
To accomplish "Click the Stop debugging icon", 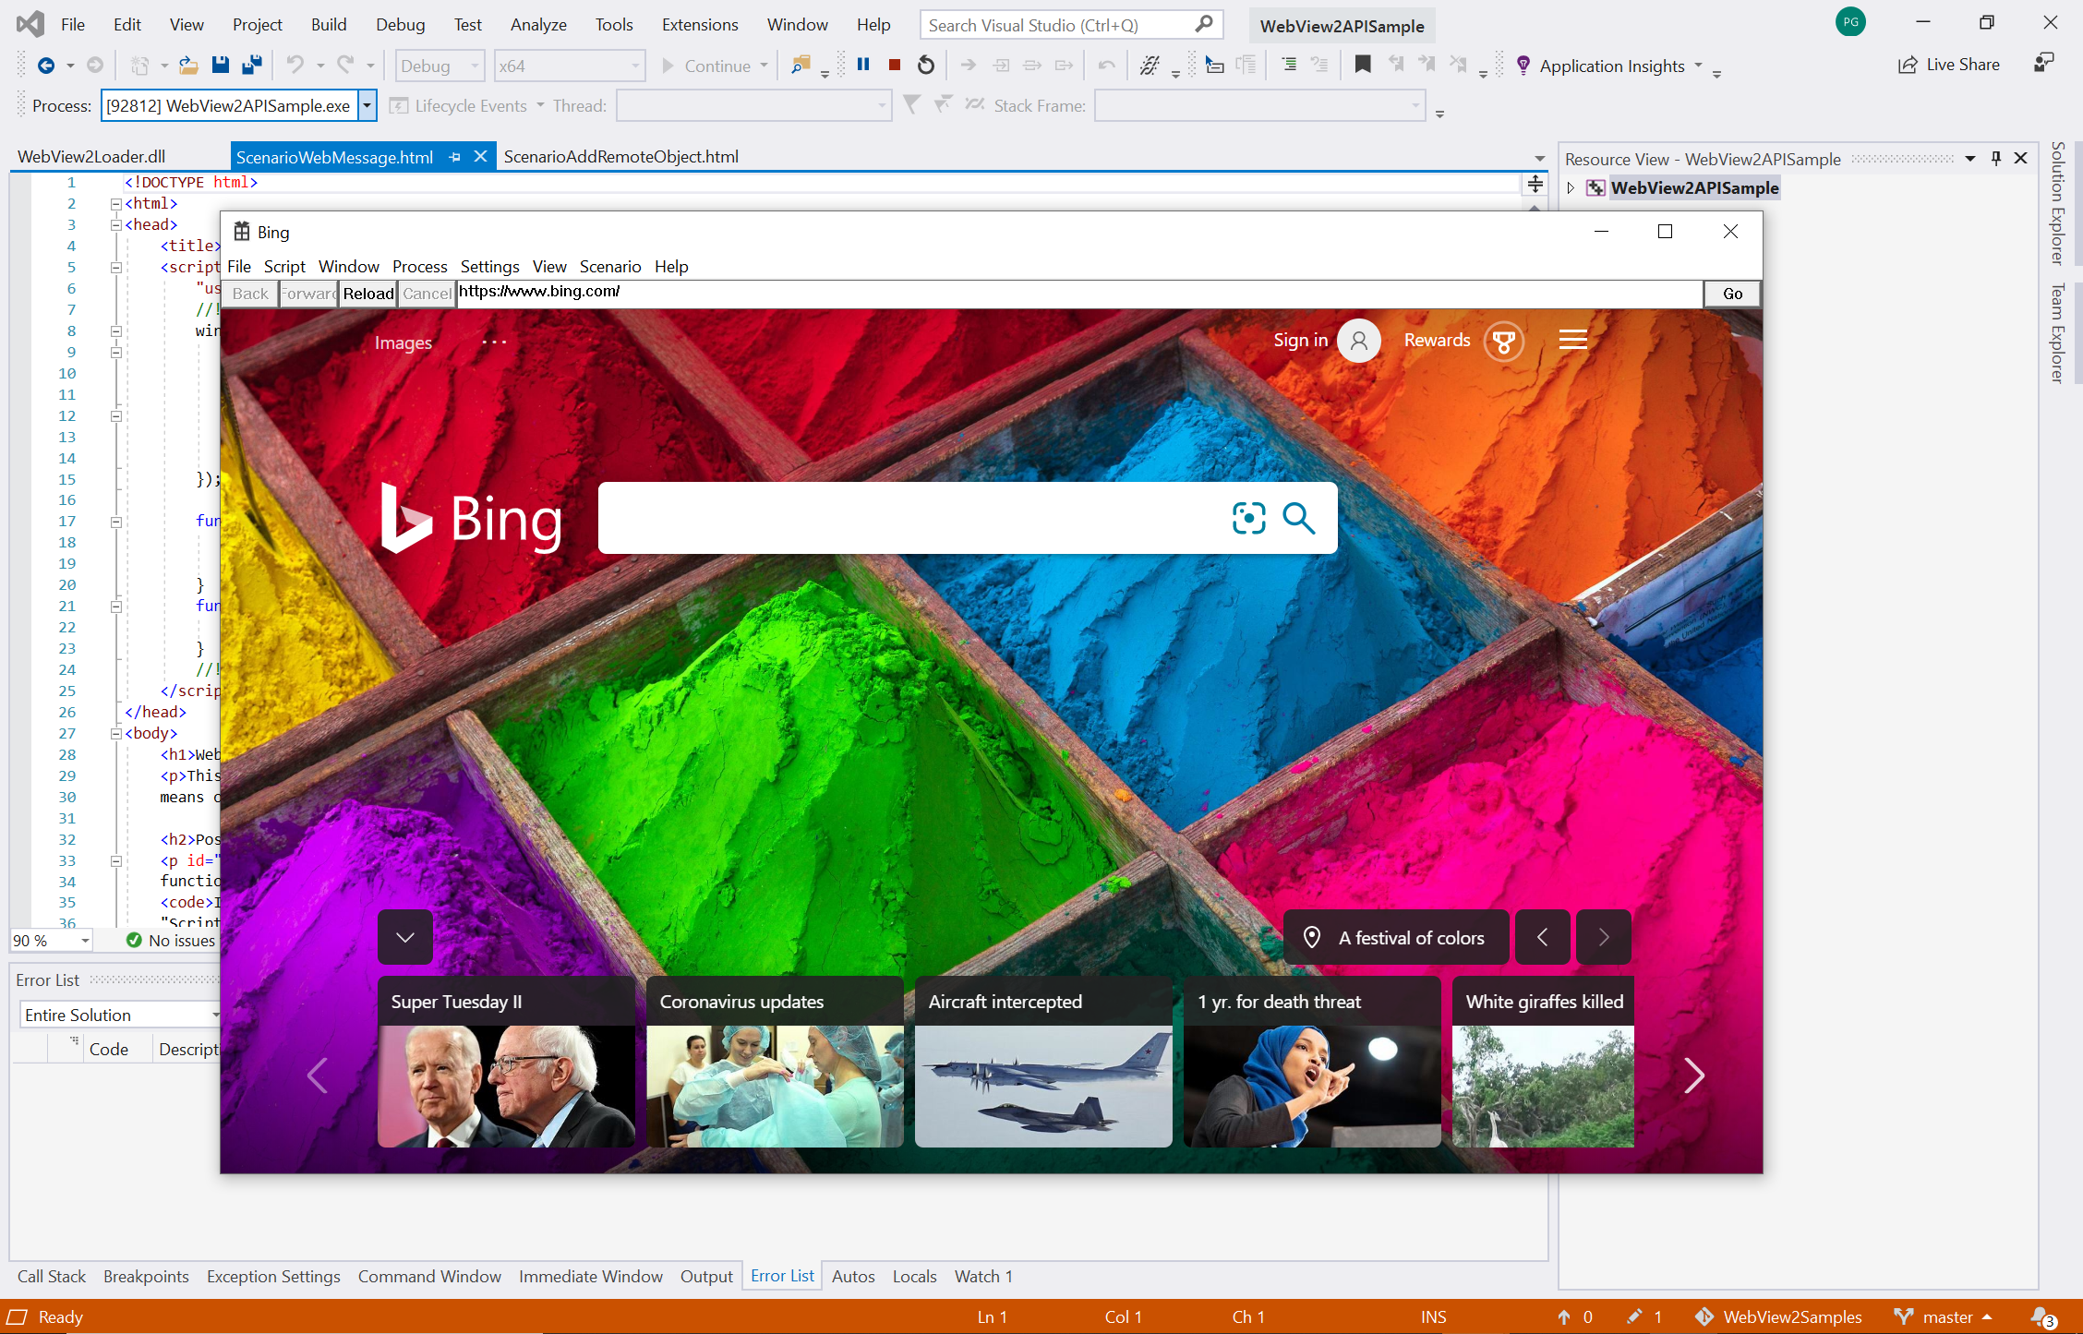I will point(895,66).
